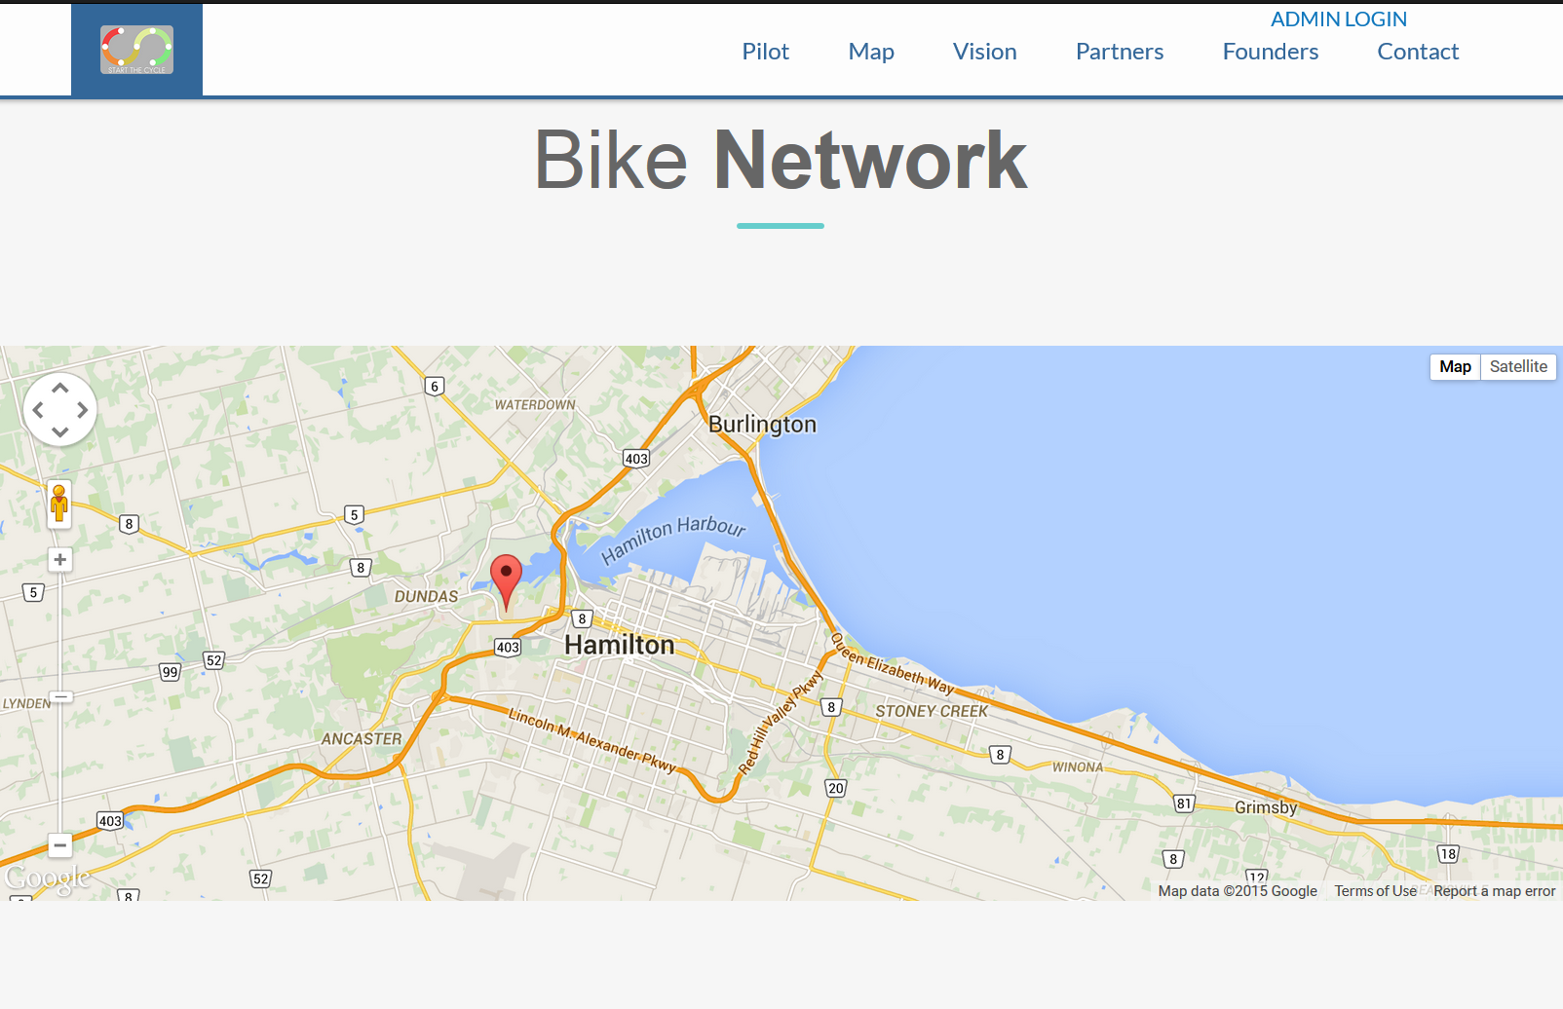The image size is (1563, 1009).
Task: Pan the map up with top arrow
Action: (x=59, y=389)
